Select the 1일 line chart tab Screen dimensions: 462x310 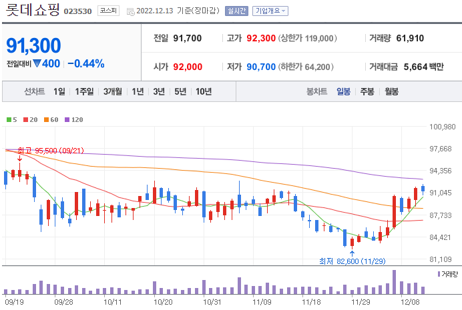[59, 91]
